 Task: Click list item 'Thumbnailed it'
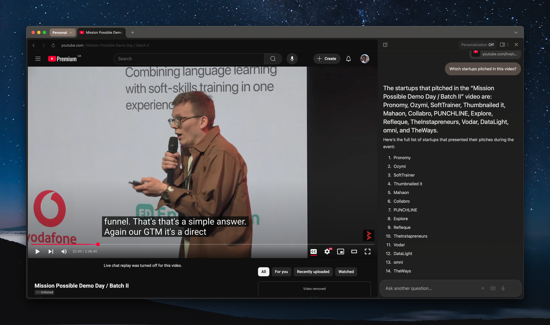point(408,184)
